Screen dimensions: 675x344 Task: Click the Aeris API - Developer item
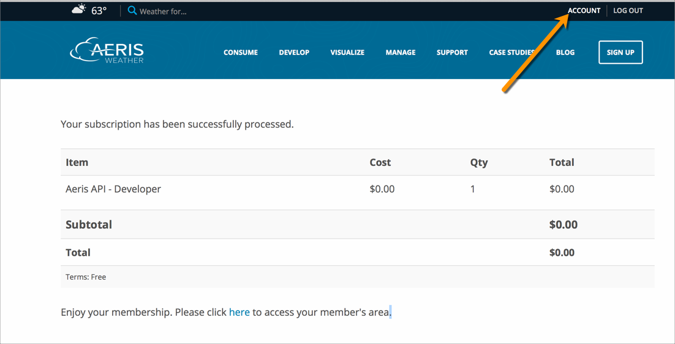(x=113, y=189)
